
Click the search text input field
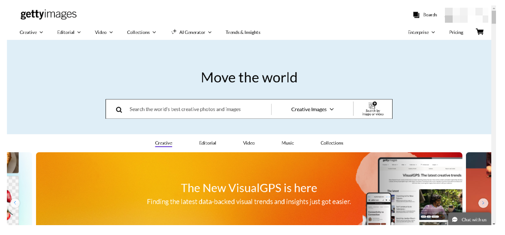[197, 109]
